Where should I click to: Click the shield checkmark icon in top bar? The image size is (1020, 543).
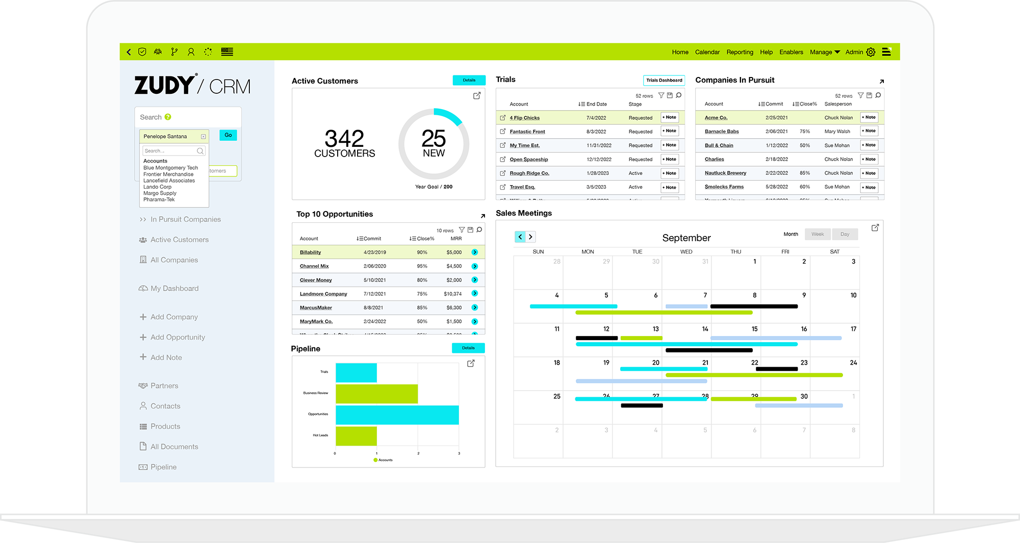coord(142,52)
